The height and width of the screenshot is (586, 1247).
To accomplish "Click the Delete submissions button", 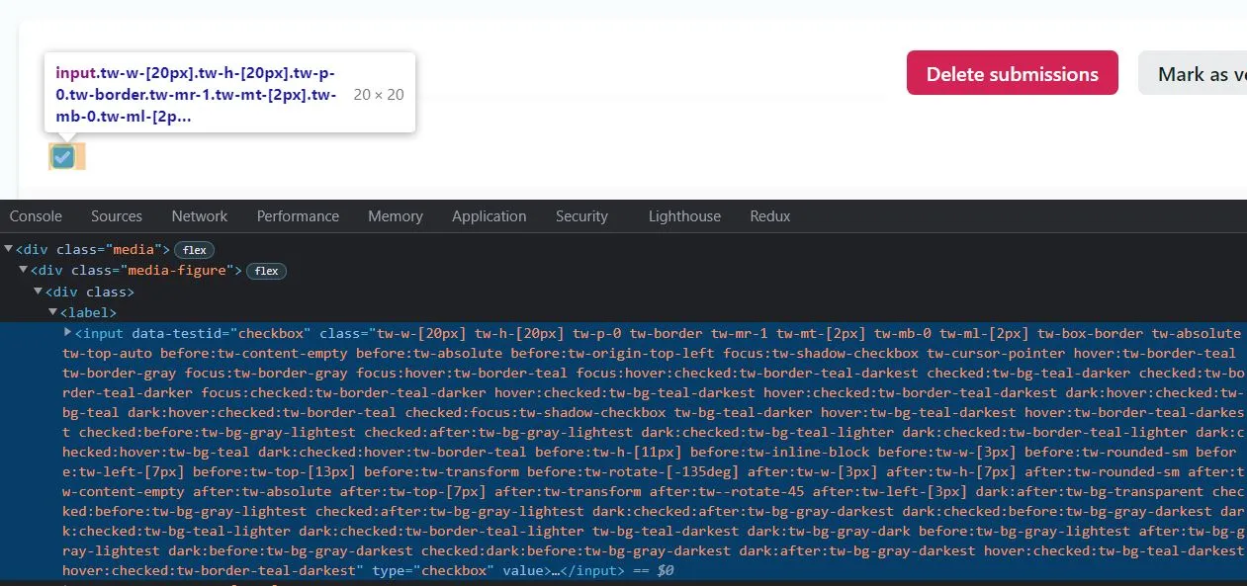I will tap(1012, 72).
